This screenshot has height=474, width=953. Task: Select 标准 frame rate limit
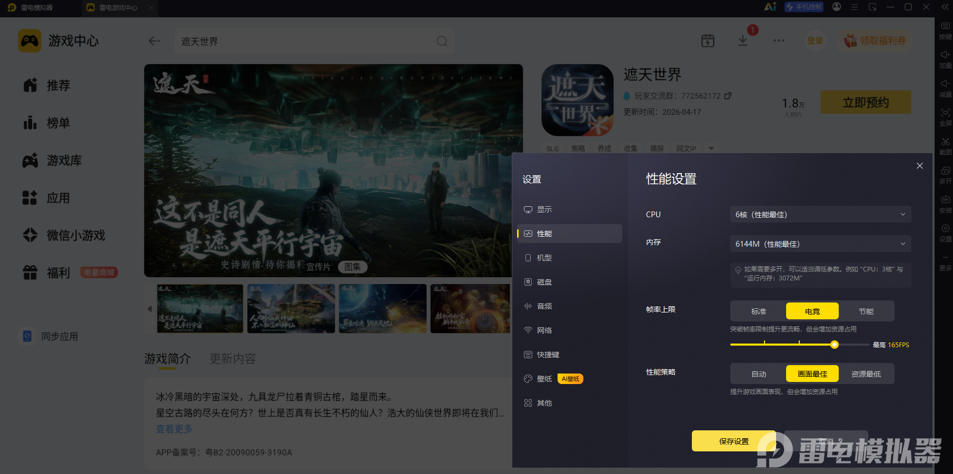[759, 311]
